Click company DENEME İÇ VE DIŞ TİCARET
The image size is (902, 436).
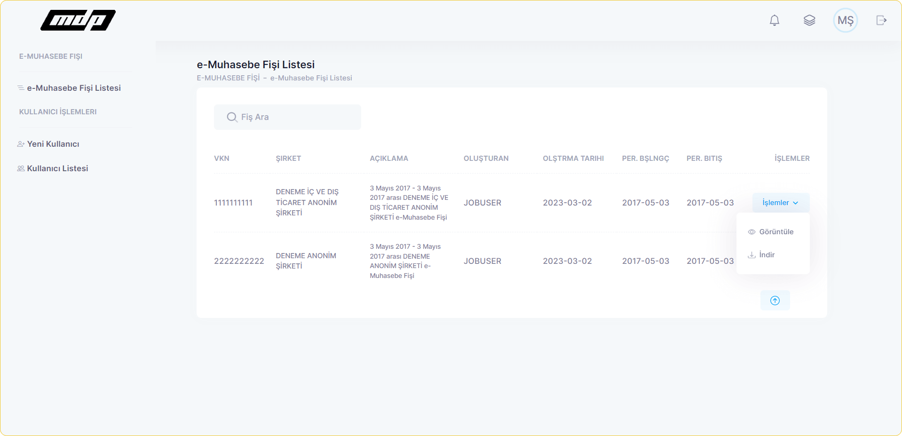(x=307, y=203)
